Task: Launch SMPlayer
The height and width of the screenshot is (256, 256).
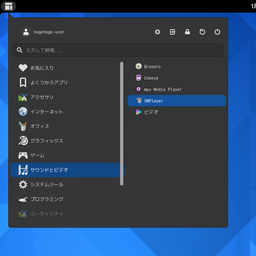Action: (177, 101)
